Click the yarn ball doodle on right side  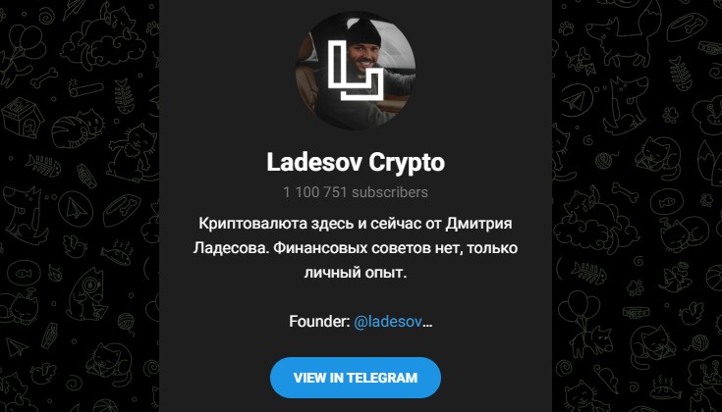[x=604, y=161]
